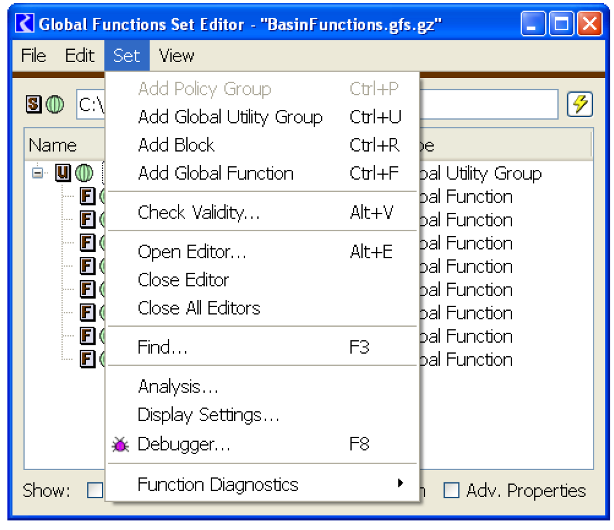Open the View menu
614x530 pixels.
pyautogui.click(x=176, y=56)
